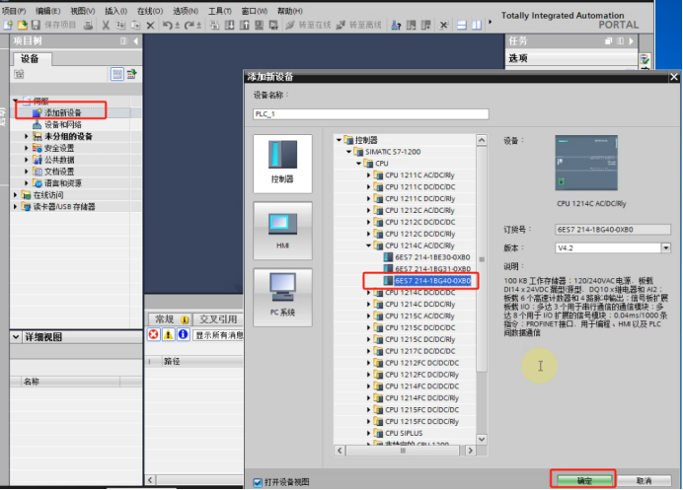This screenshot has width=683, height=490.
Task: Click the 取消 button
Action: (644, 480)
